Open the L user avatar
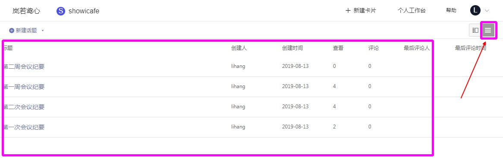The image size is (503, 165). [x=475, y=10]
